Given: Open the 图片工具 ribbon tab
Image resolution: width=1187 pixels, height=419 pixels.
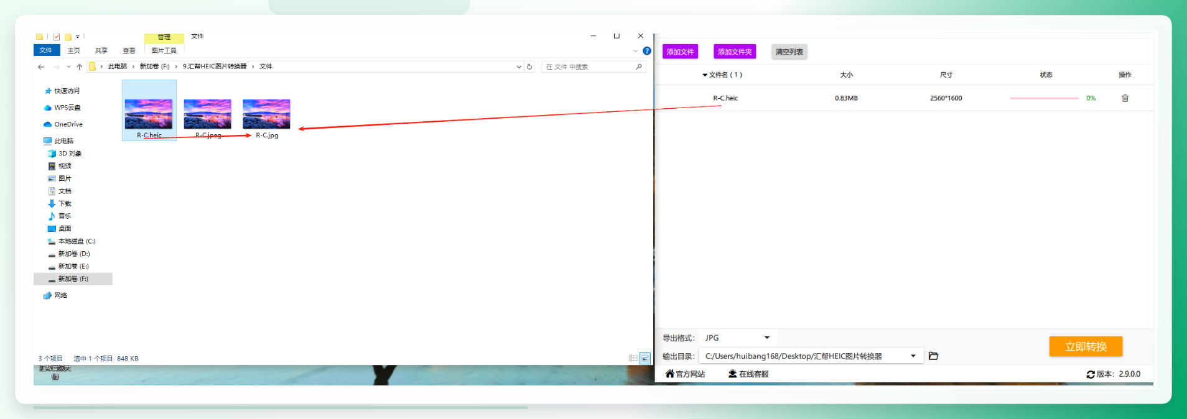Looking at the screenshot, I should tap(164, 51).
